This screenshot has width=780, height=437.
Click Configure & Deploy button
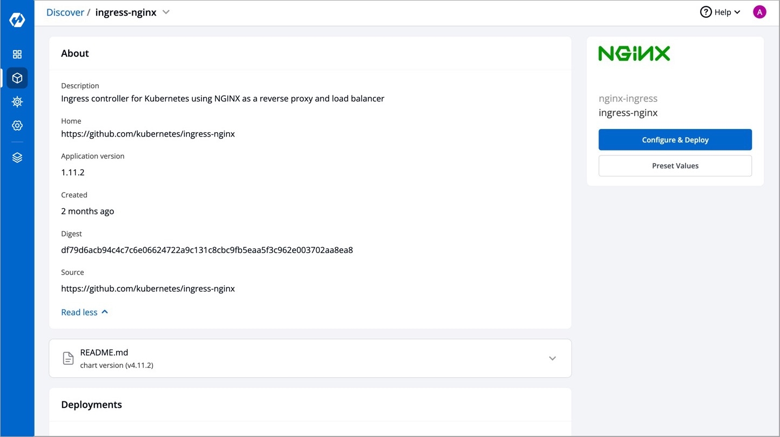click(675, 140)
